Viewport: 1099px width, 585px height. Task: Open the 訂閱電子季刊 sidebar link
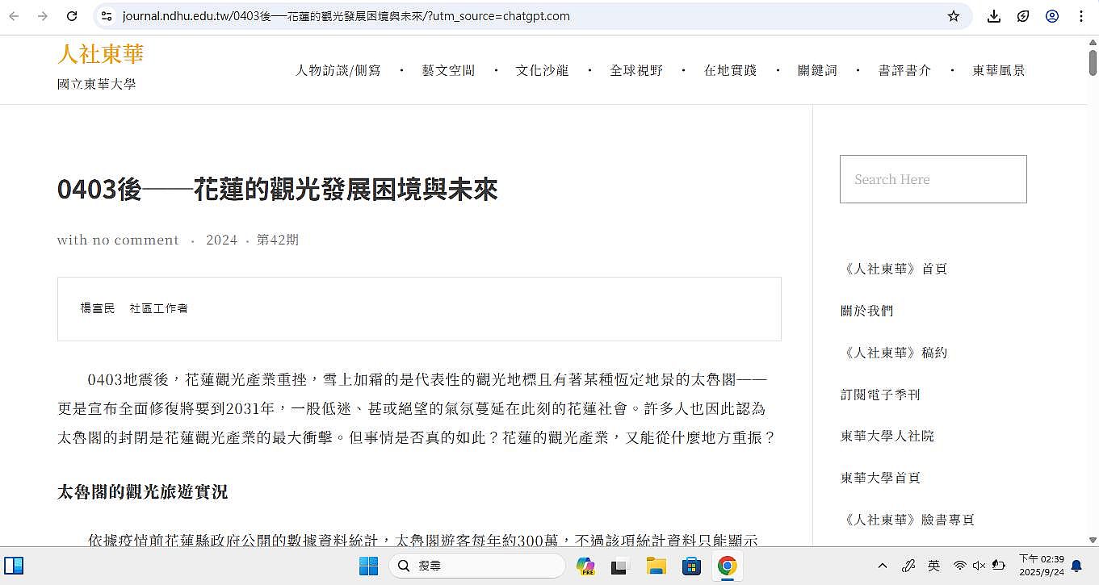point(880,395)
